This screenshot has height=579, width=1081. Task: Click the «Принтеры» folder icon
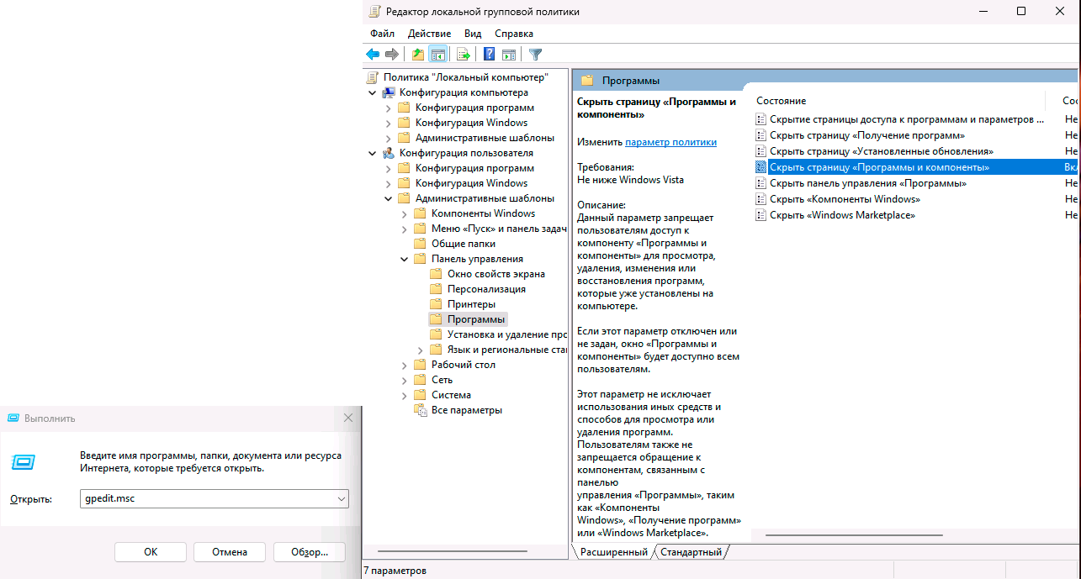pos(436,304)
